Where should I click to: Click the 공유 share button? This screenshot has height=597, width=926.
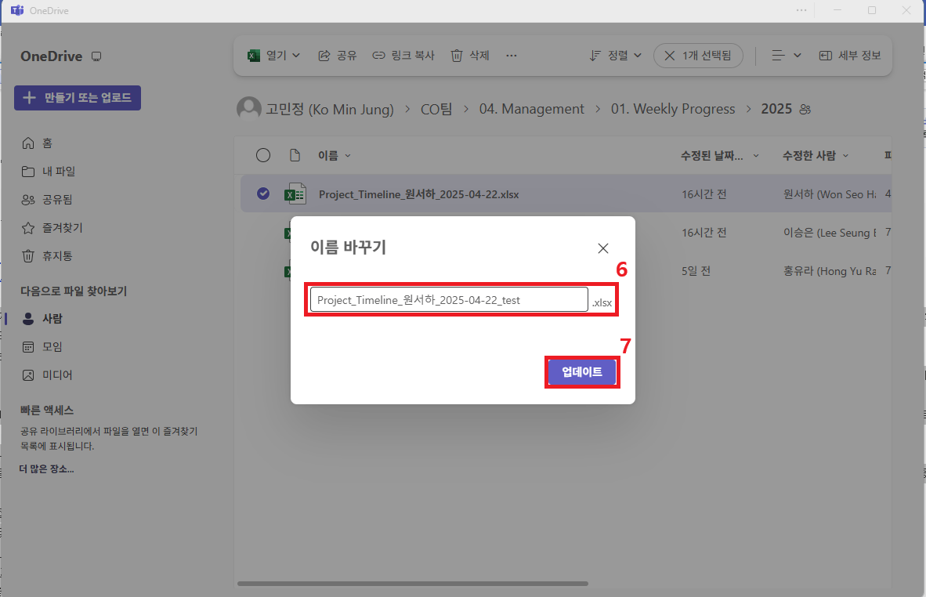[x=337, y=56]
